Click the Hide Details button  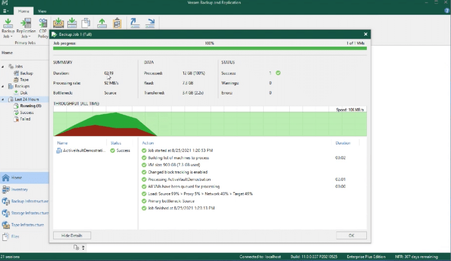72,235
